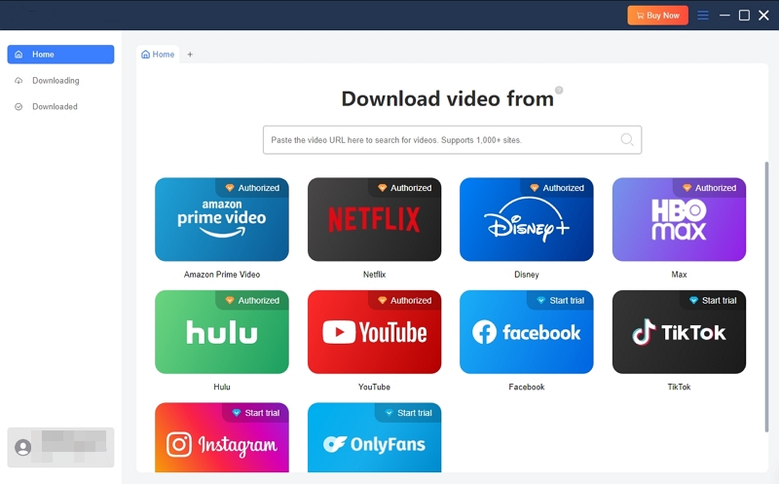
Task: Click the Disney caption below the tile
Action: (527, 275)
